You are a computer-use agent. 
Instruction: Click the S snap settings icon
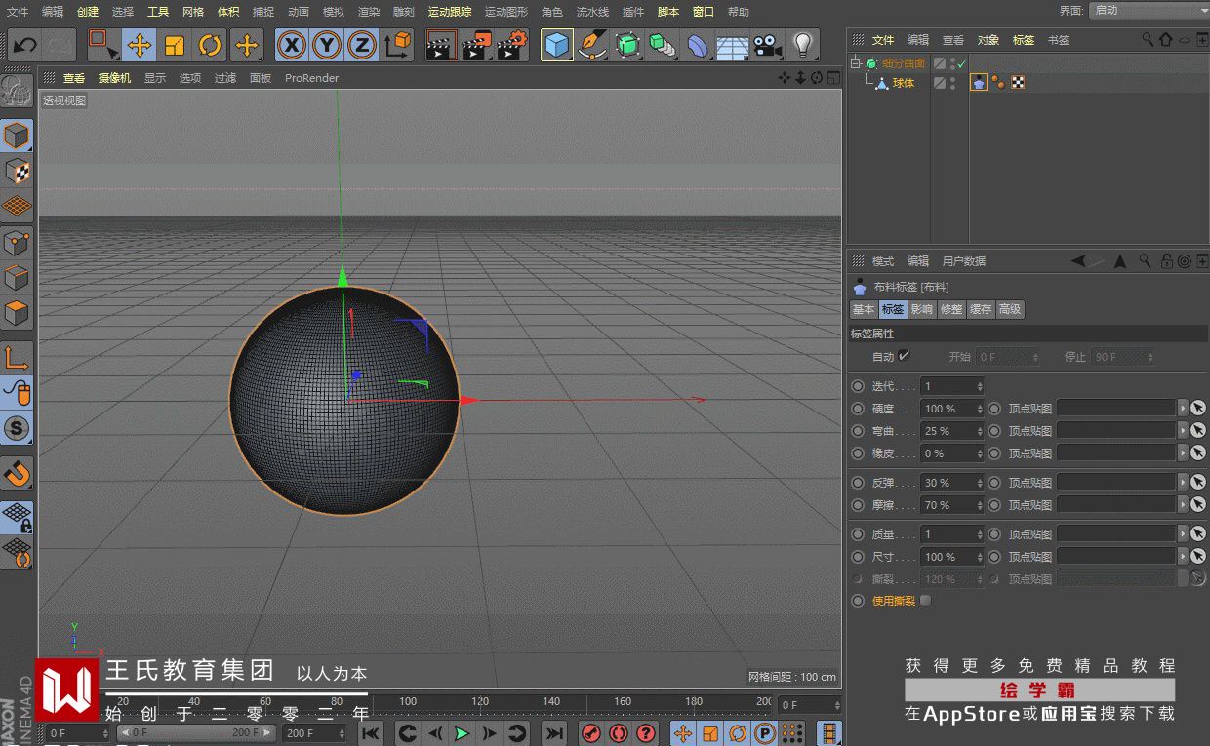[17, 427]
